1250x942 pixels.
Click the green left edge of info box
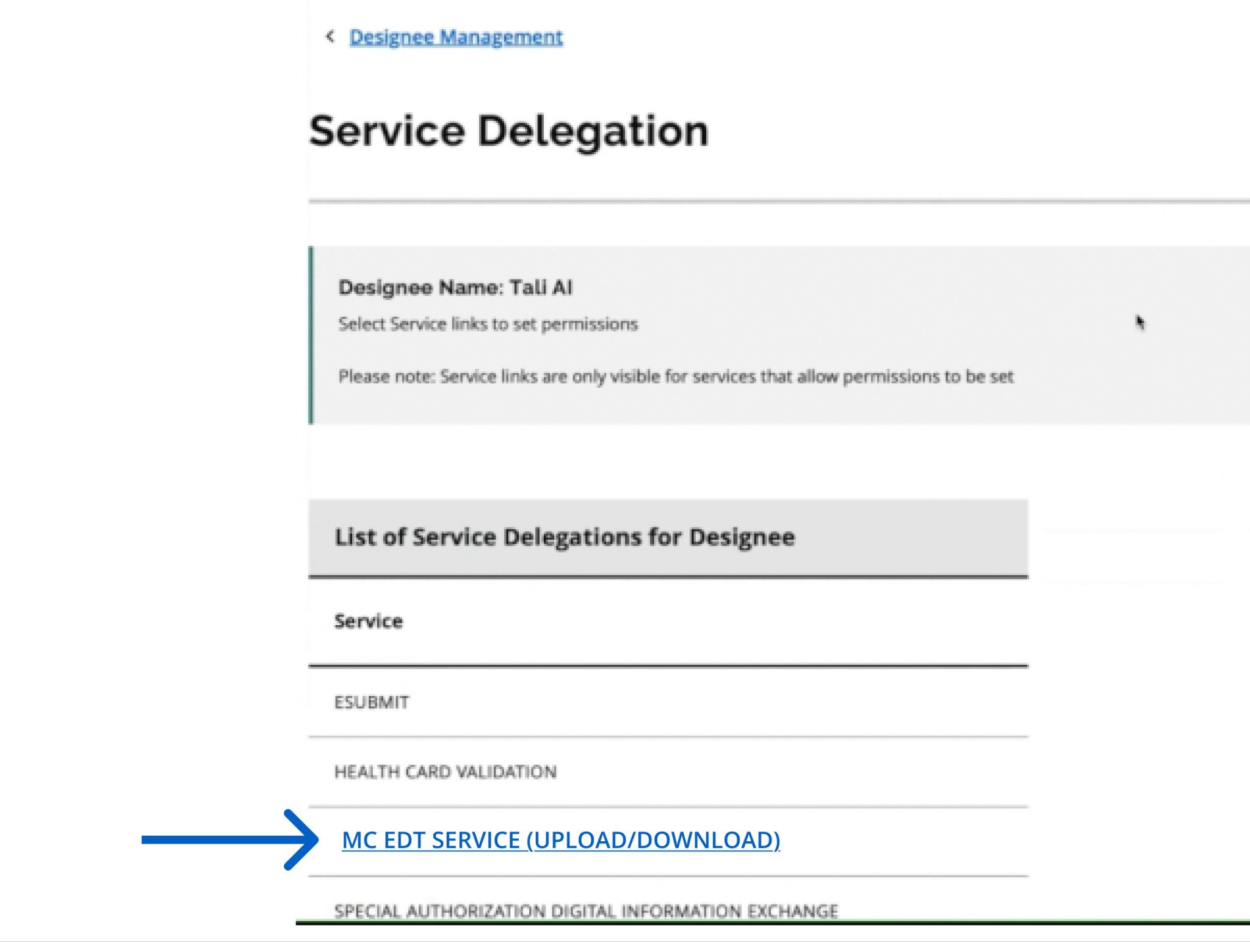(311, 335)
